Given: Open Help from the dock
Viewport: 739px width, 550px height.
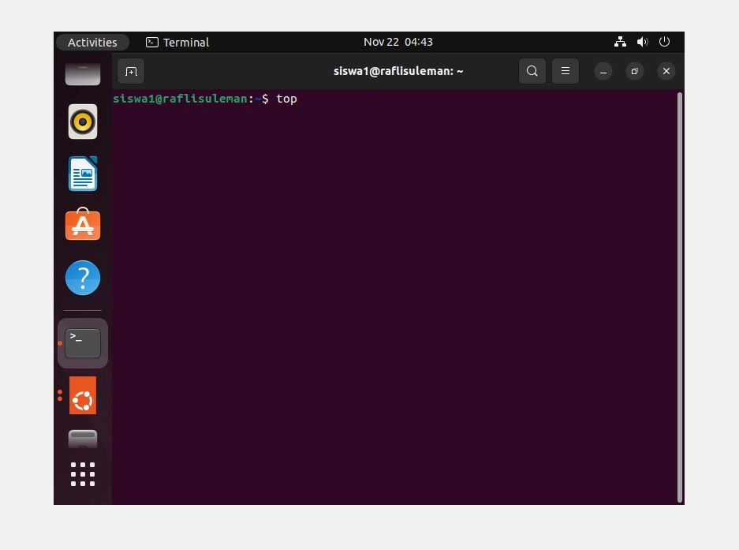Looking at the screenshot, I should [x=83, y=278].
